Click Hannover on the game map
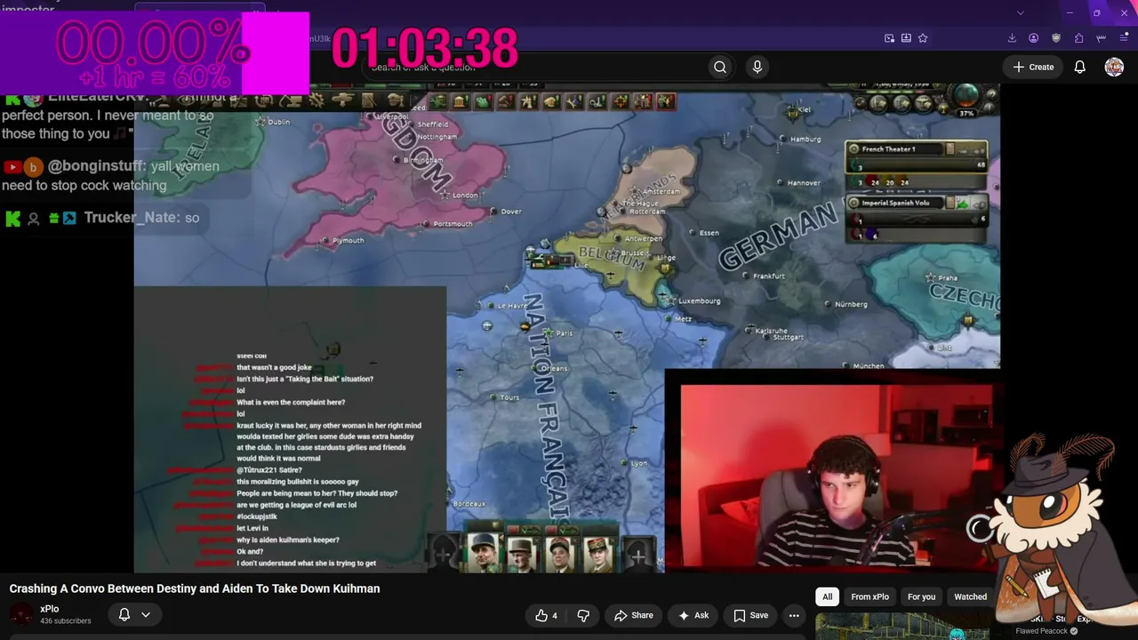 (x=803, y=183)
